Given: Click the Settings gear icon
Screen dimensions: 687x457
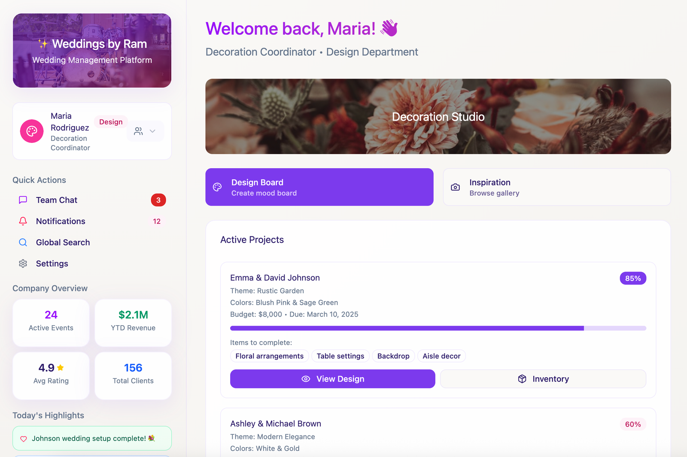Looking at the screenshot, I should pyautogui.click(x=23, y=263).
